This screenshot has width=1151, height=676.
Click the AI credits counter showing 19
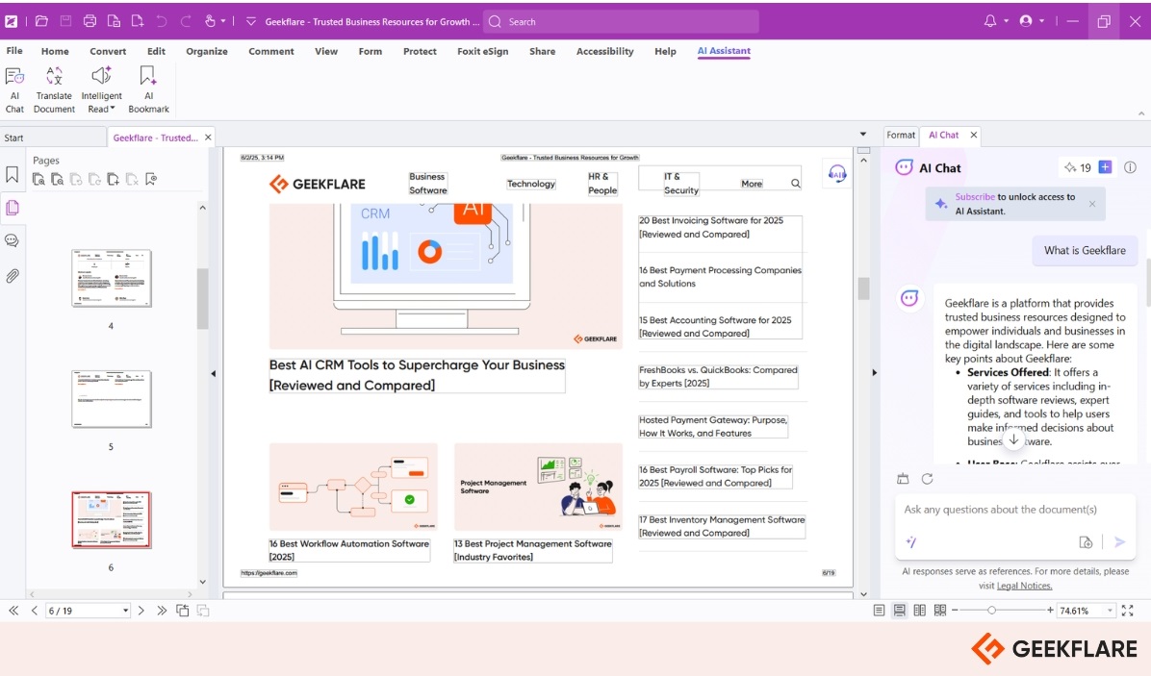[1078, 167]
